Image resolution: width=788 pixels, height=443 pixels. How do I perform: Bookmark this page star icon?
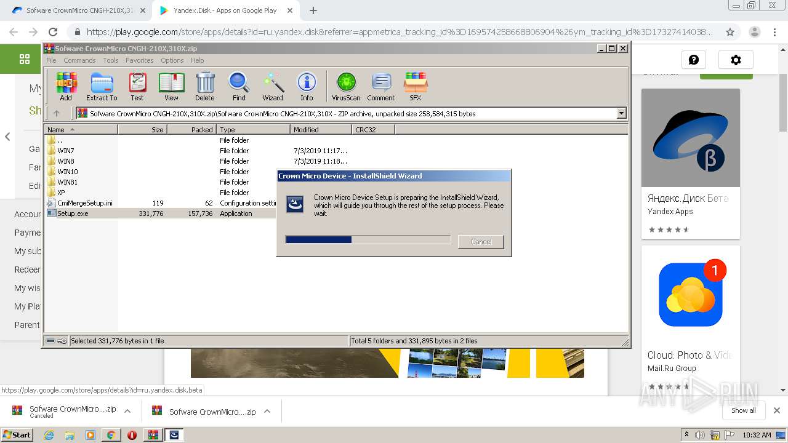click(730, 32)
